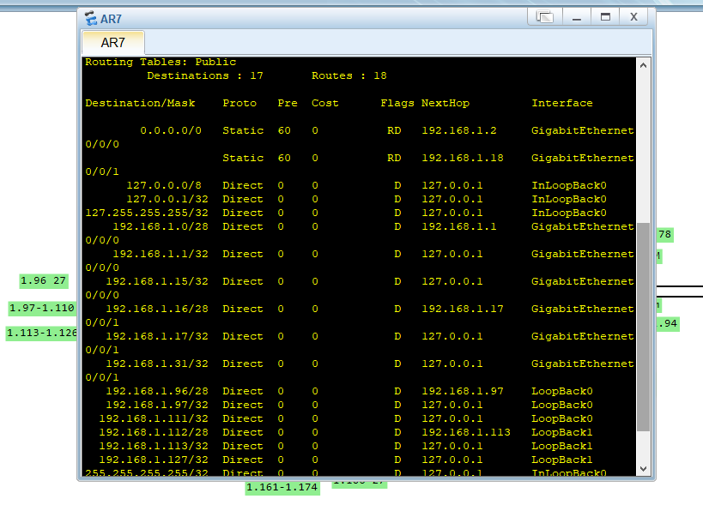Click the vertical scrollbar thumb
703x505 pixels.
[644, 327]
